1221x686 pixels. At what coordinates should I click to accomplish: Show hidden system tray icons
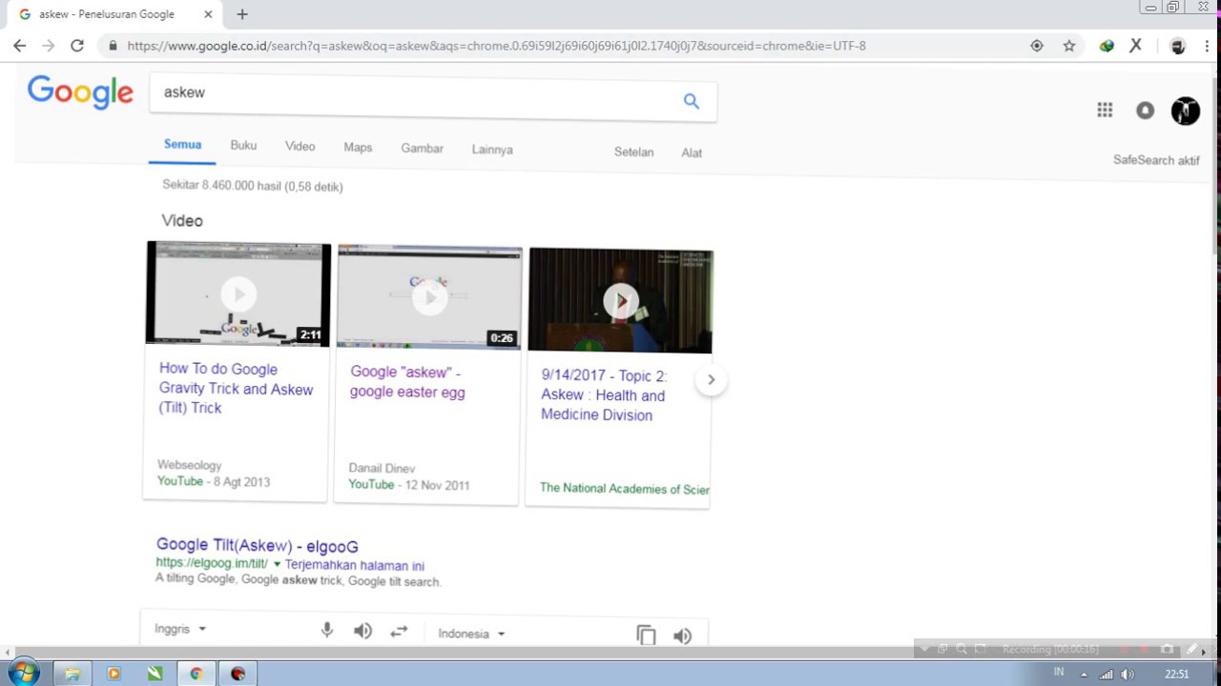1084,675
